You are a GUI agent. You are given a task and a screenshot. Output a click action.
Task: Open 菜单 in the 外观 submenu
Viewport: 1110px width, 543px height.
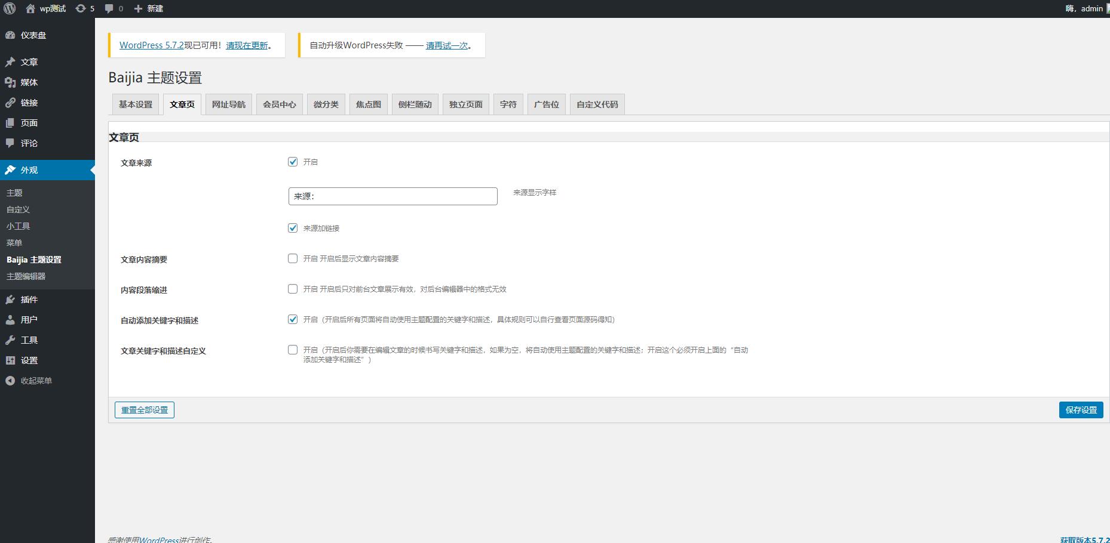click(x=14, y=243)
